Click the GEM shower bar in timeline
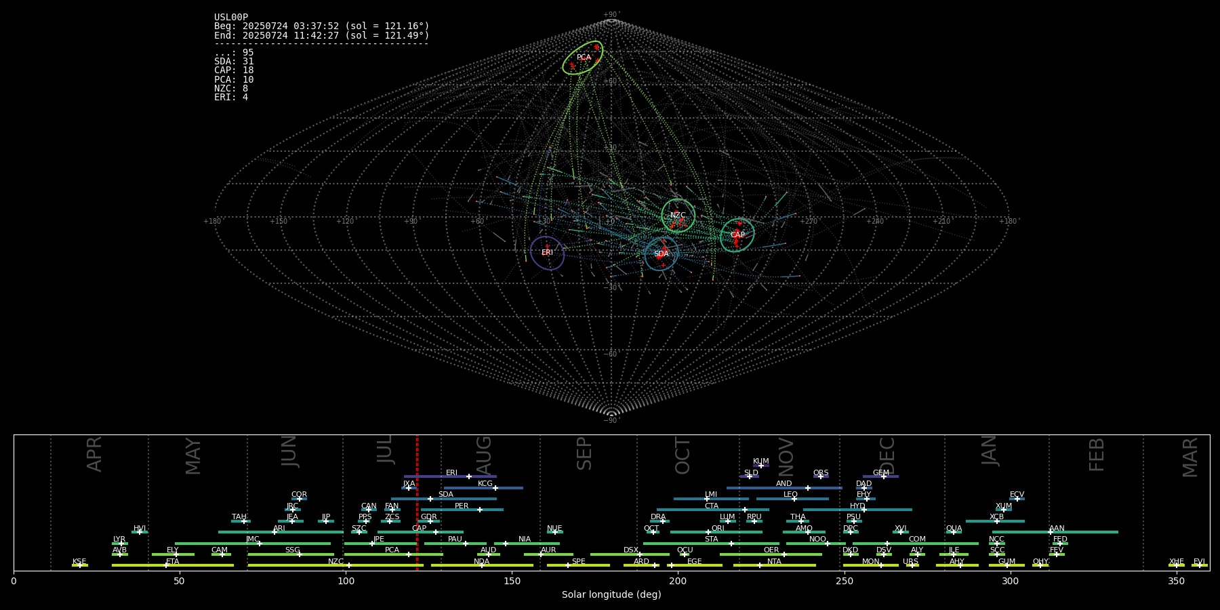This screenshot has height=610, width=1220. click(880, 476)
